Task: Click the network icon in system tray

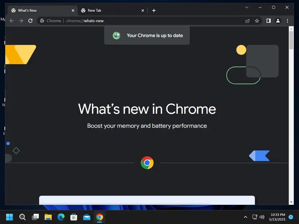Action: click(x=255, y=217)
